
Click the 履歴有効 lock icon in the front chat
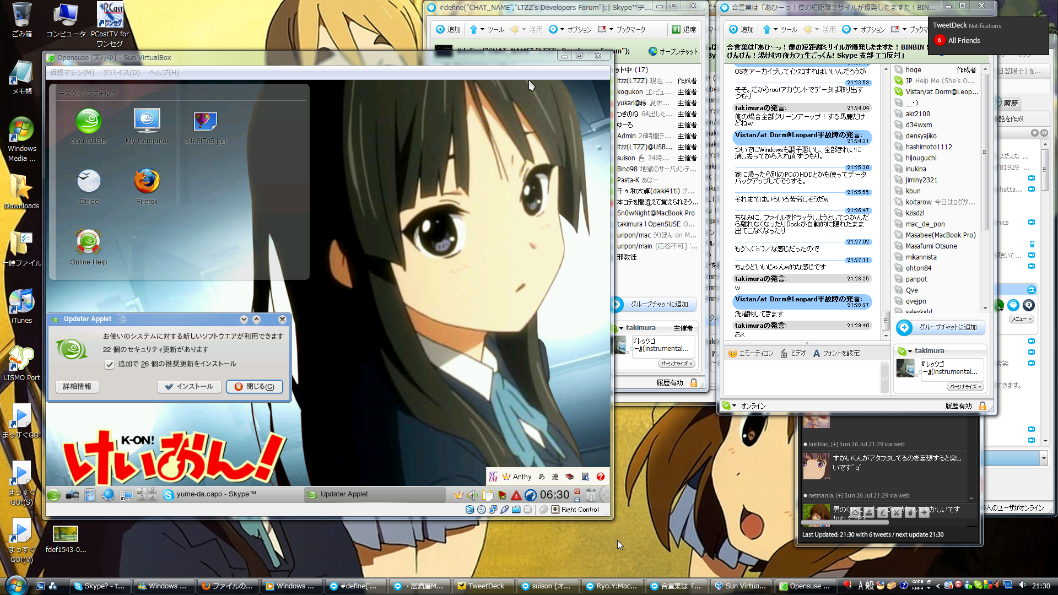tap(983, 406)
